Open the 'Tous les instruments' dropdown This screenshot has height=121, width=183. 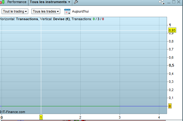pyautogui.click(x=50, y=2)
